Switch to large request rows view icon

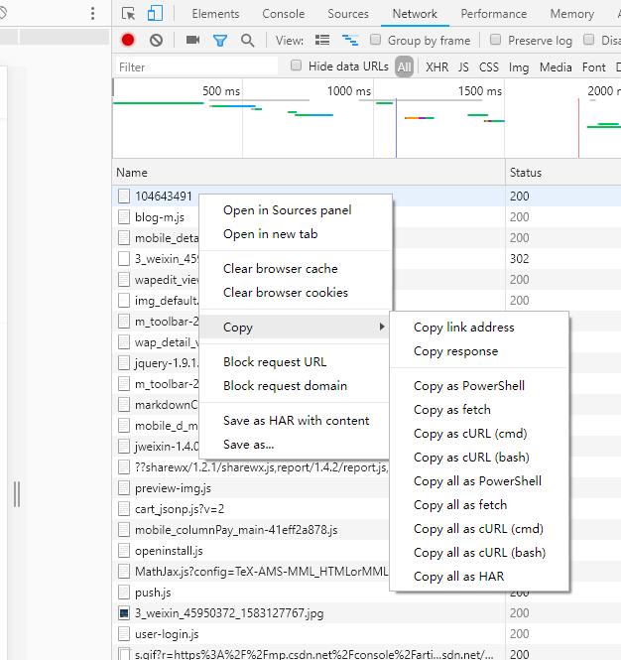coord(322,41)
